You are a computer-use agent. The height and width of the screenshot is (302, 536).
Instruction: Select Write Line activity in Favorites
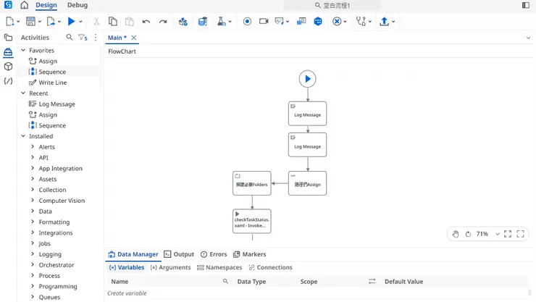coord(52,83)
